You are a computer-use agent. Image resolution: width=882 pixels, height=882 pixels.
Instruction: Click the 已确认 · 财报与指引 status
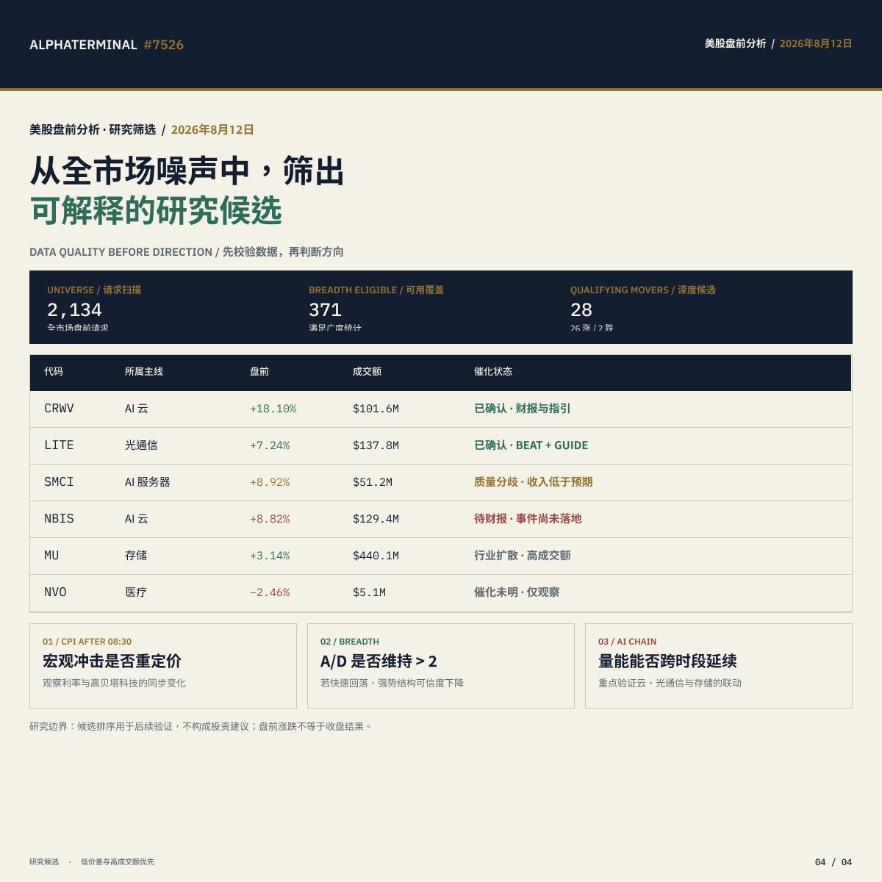[523, 409]
